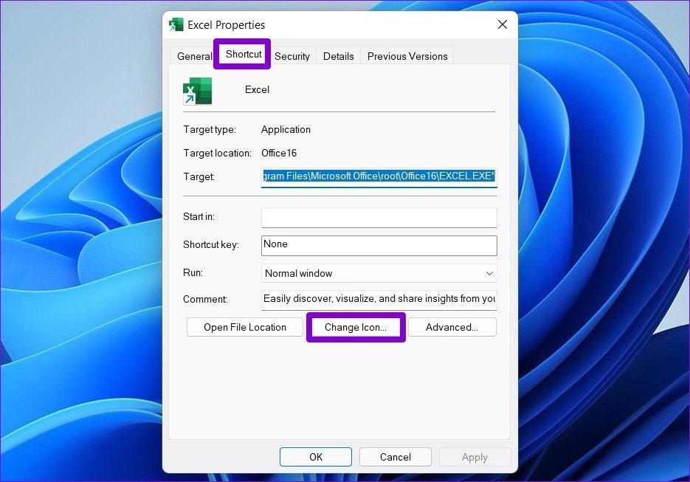The height and width of the screenshot is (482, 690).
Task: Open Advanced shortcut properties
Action: coord(452,326)
